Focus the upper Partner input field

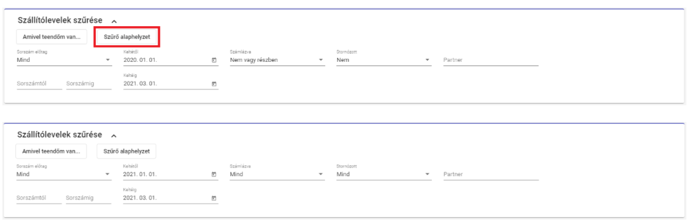491,60
